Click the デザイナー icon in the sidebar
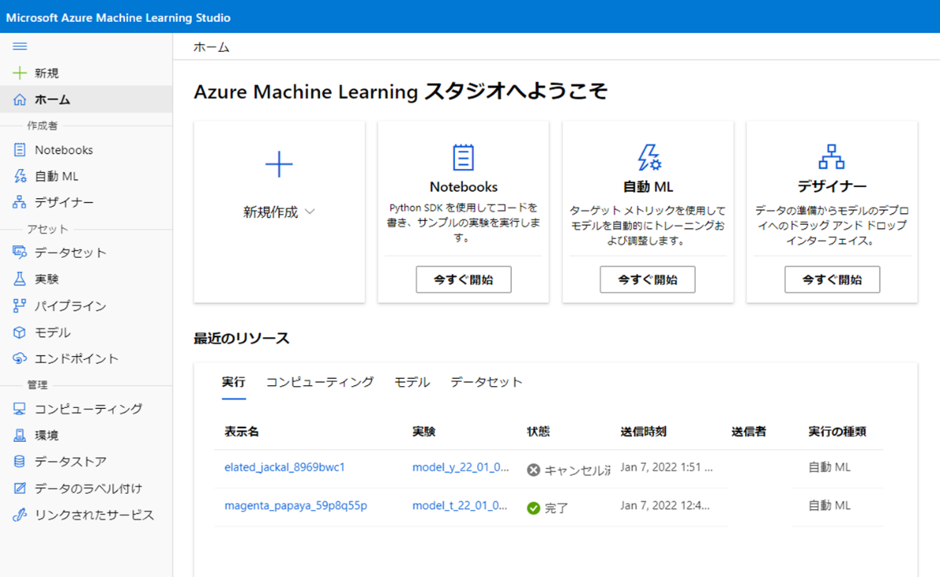Image resolution: width=940 pixels, height=577 pixels. click(x=20, y=202)
